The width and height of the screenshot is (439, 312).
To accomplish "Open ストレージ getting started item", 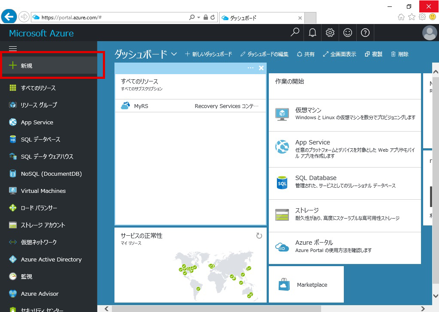I will click(345, 215).
